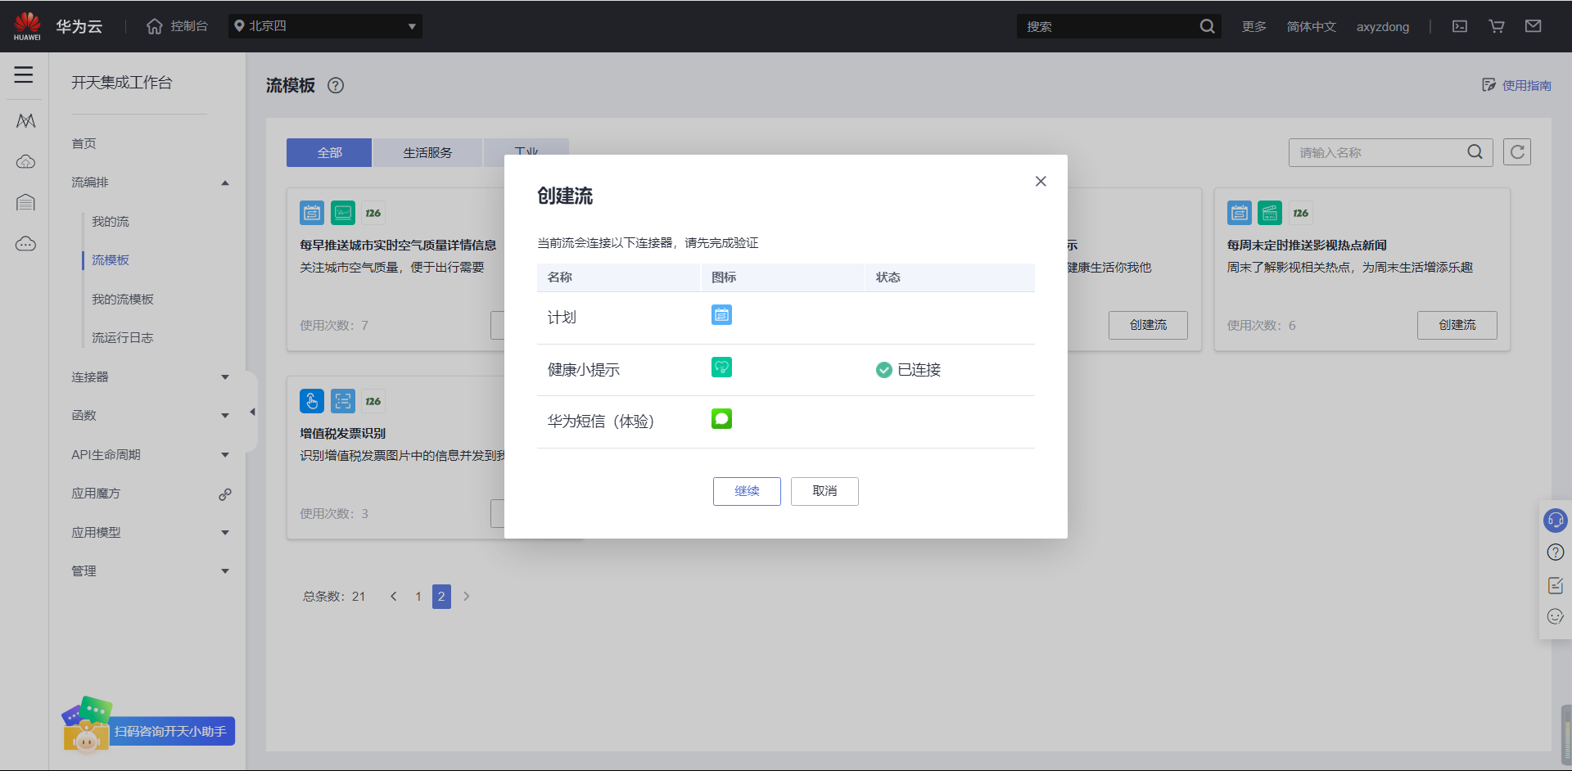Open the 更多 menu in the top bar
The image size is (1572, 771).
[1254, 26]
